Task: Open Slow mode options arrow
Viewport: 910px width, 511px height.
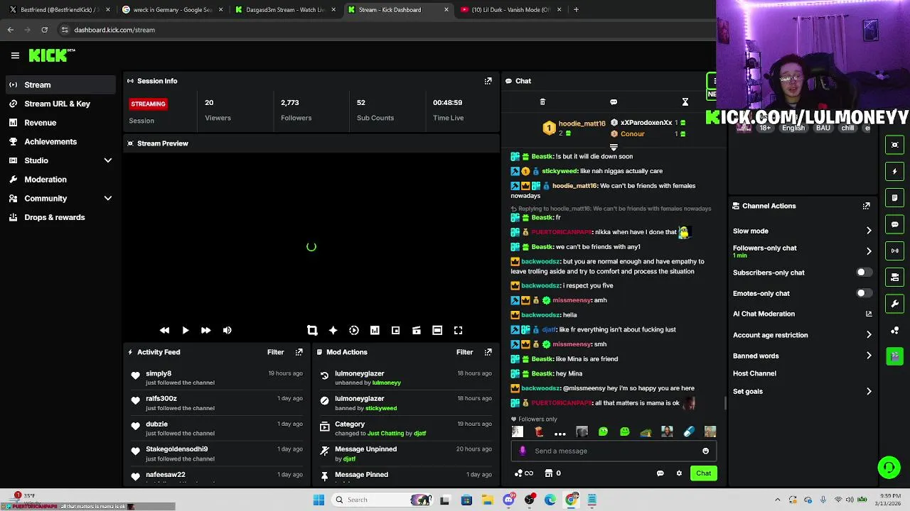Action: 869,231
